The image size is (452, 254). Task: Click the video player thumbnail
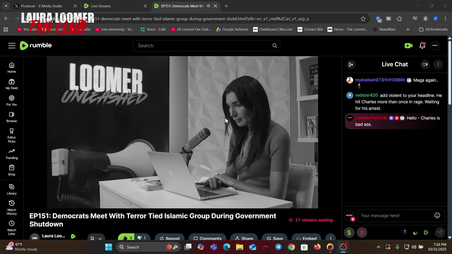tap(182, 132)
